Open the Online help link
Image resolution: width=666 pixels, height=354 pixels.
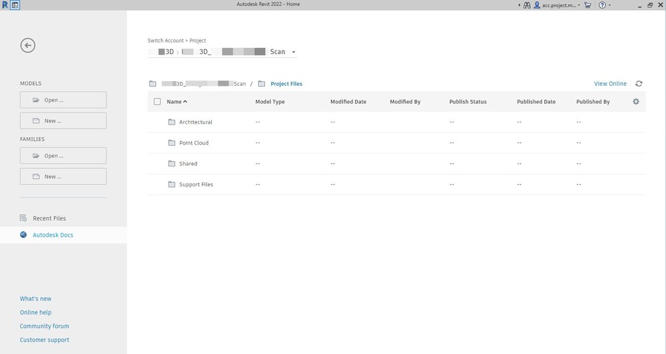[x=36, y=312]
